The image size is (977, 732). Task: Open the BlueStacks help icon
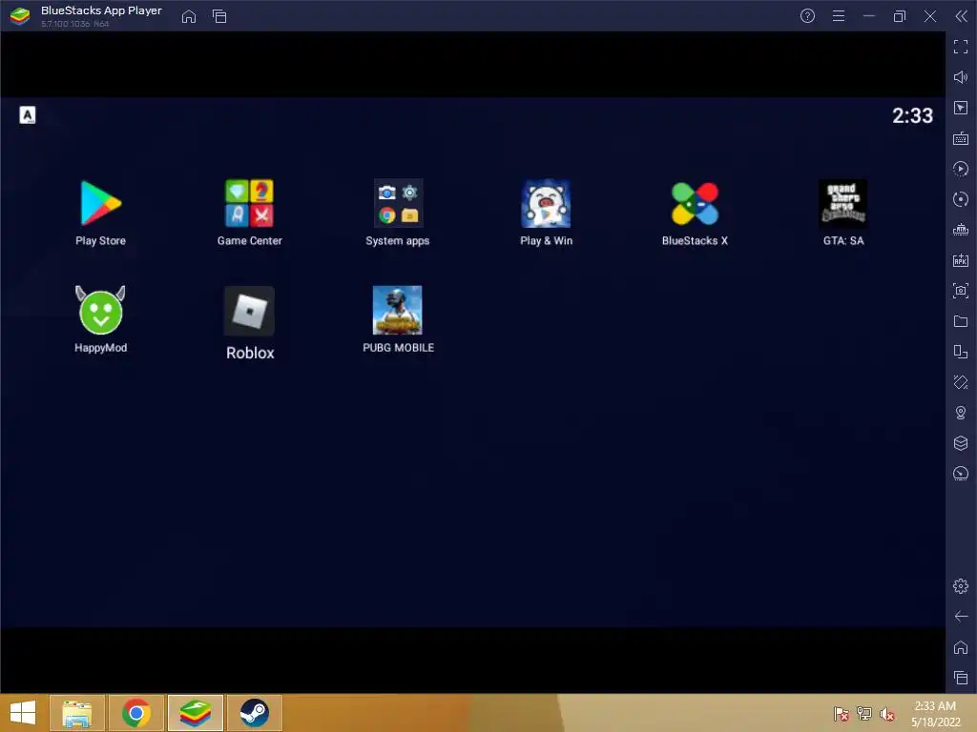pos(807,16)
